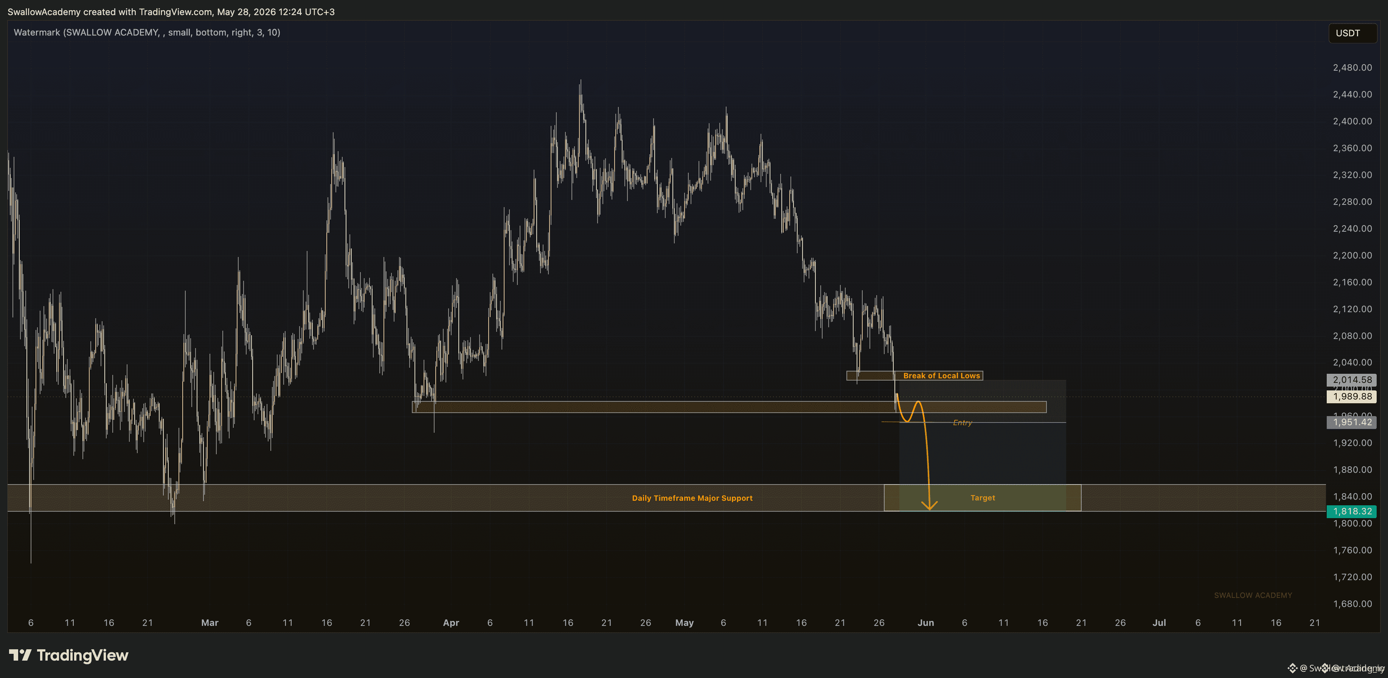Click the 2,160.00 price axis label
The height and width of the screenshot is (678, 1388).
[x=1352, y=282]
